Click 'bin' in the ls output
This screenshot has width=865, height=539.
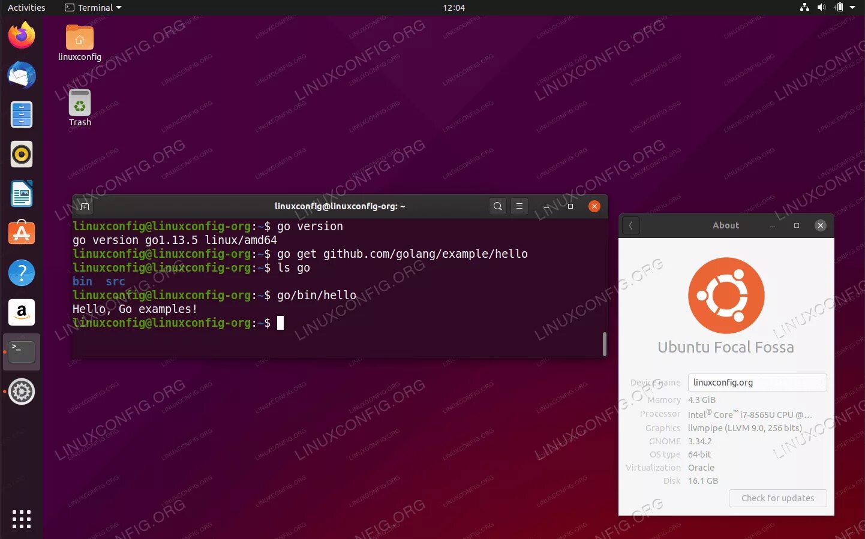tap(83, 281)
